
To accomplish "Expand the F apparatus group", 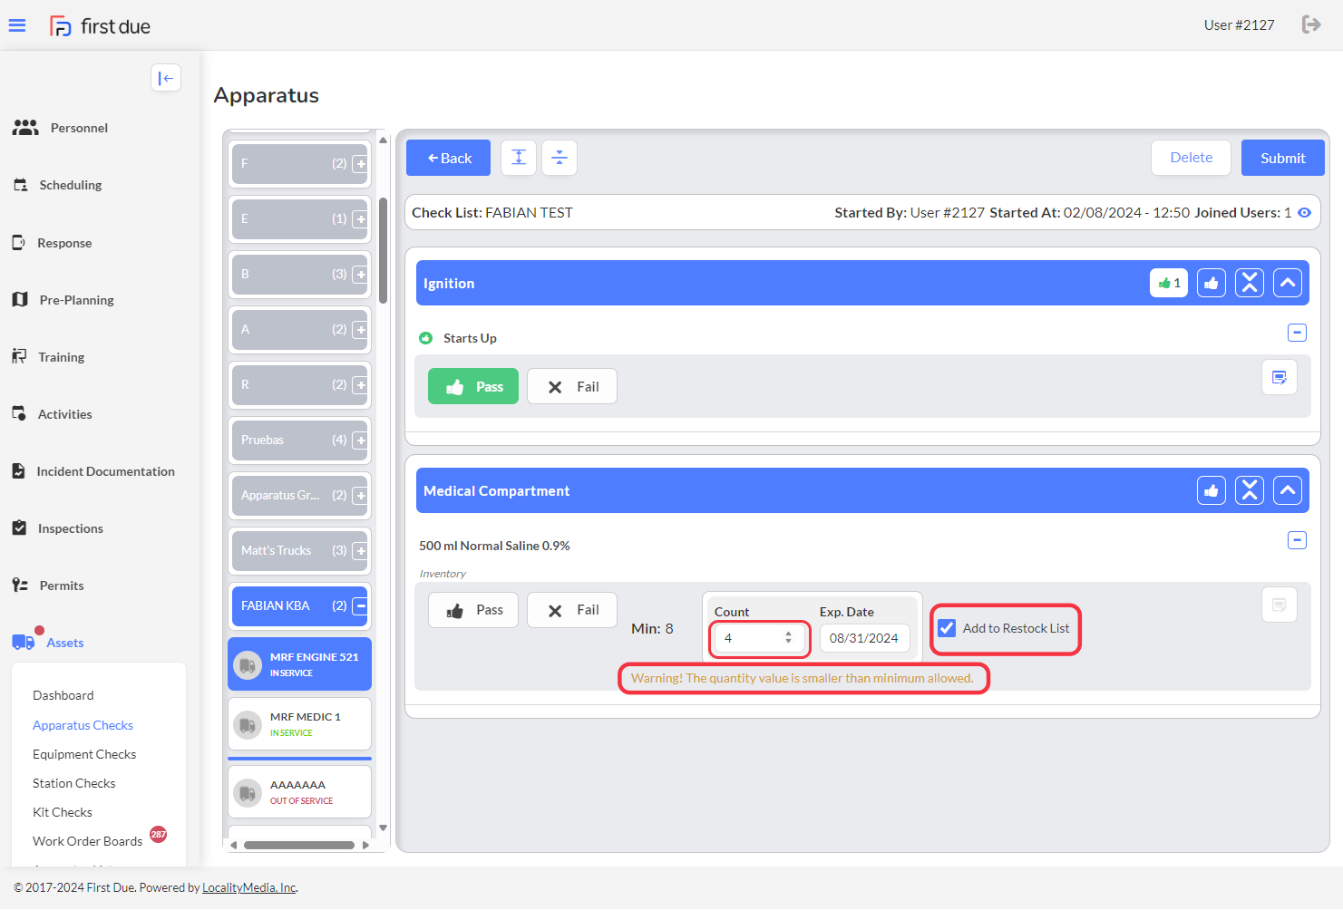I will 360,164.
